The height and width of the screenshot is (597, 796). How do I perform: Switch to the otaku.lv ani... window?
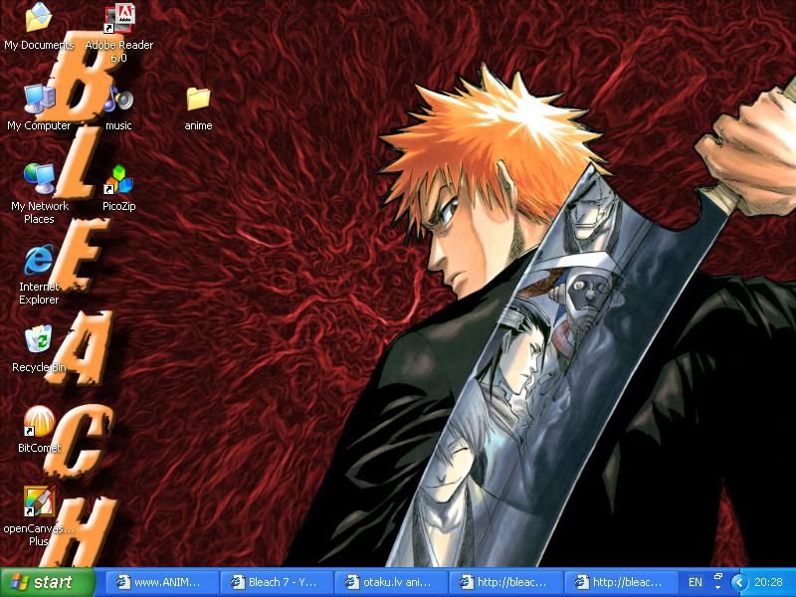(x=391, y=582)
